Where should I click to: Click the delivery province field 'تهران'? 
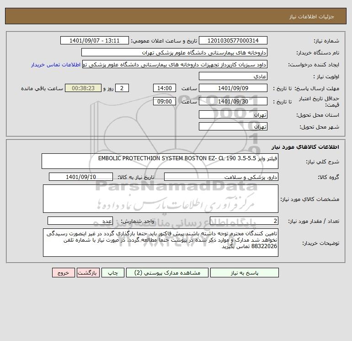coord(233,114)
